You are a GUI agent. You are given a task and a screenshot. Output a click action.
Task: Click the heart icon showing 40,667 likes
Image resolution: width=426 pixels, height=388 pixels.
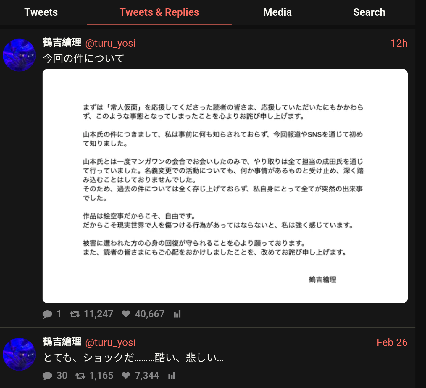tap(126, 314)
